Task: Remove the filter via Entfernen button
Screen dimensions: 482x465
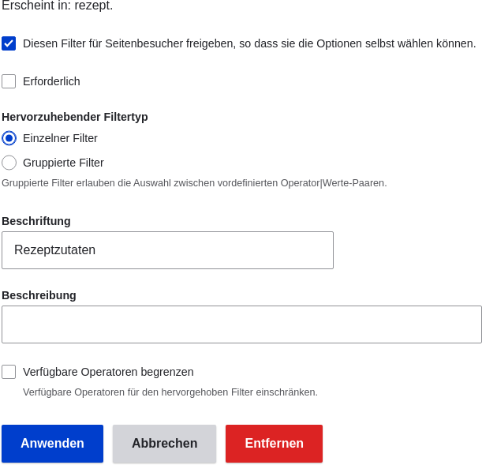Action: coord(275,444)
